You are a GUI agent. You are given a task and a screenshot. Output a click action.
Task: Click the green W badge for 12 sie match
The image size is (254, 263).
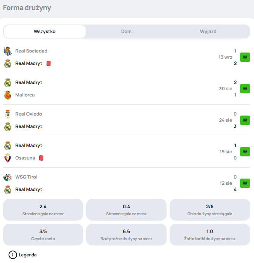245,183
